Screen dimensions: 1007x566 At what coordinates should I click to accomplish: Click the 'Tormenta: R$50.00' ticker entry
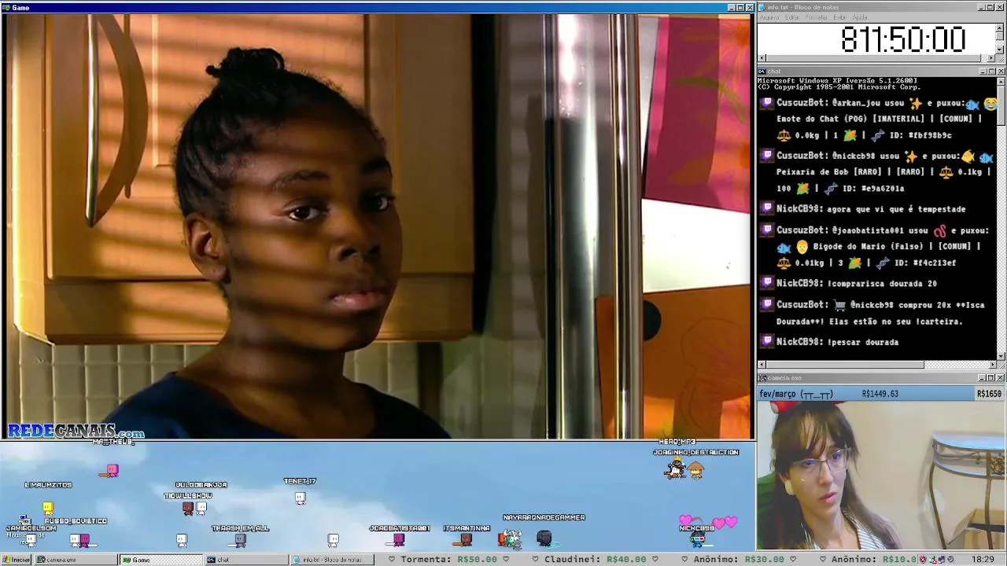point(448,560)
